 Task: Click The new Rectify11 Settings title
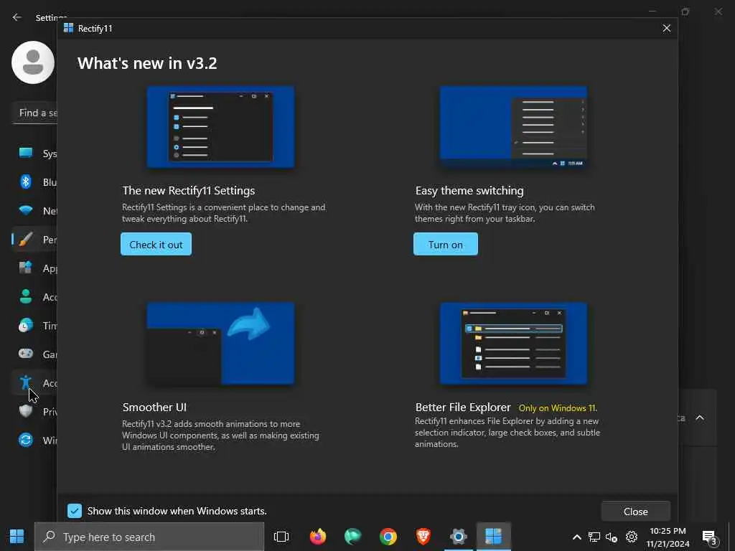pos(189,191)
